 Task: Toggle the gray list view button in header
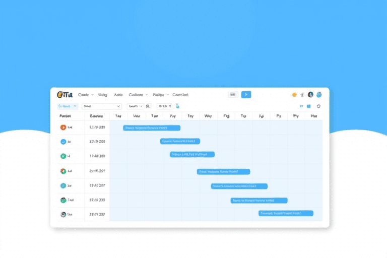(232, 95)
